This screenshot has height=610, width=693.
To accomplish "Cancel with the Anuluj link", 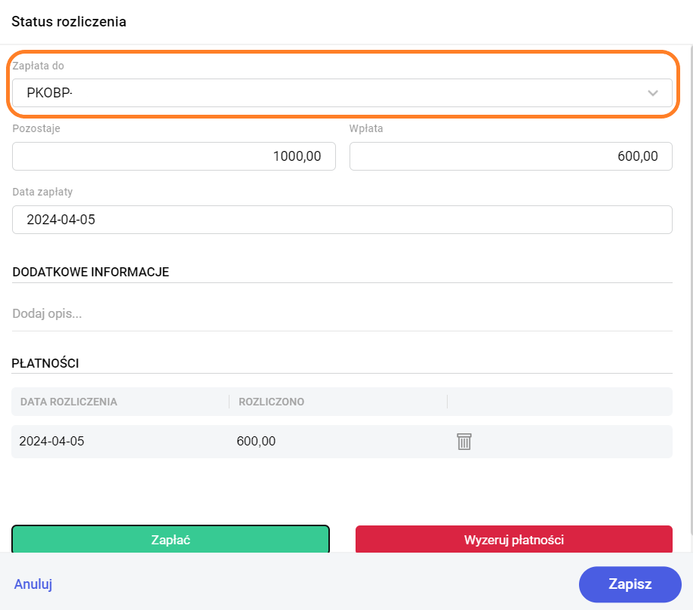I will coord(33,584).
